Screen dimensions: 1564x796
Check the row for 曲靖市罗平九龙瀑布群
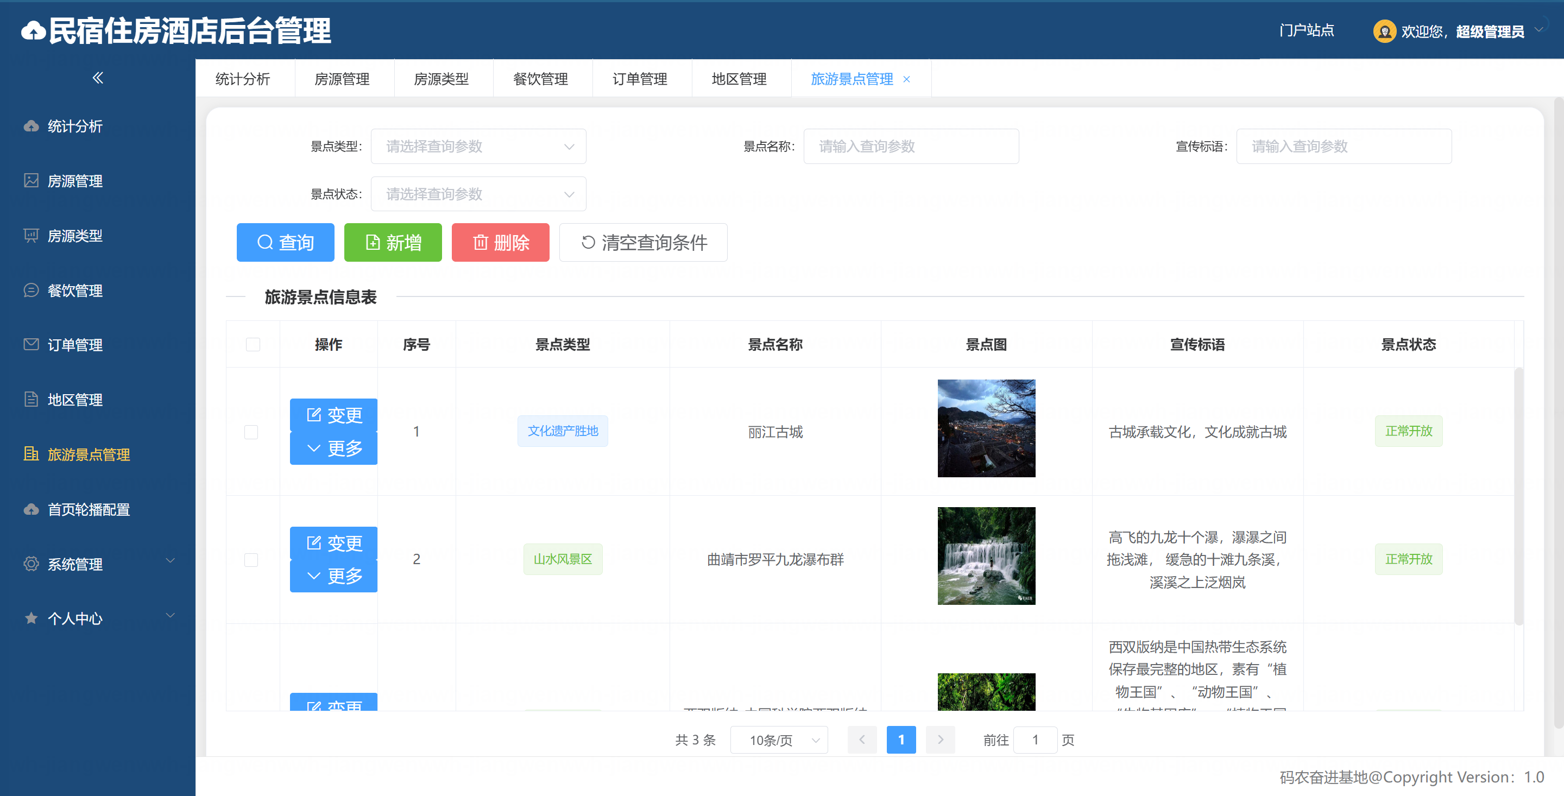click(251, 559)
